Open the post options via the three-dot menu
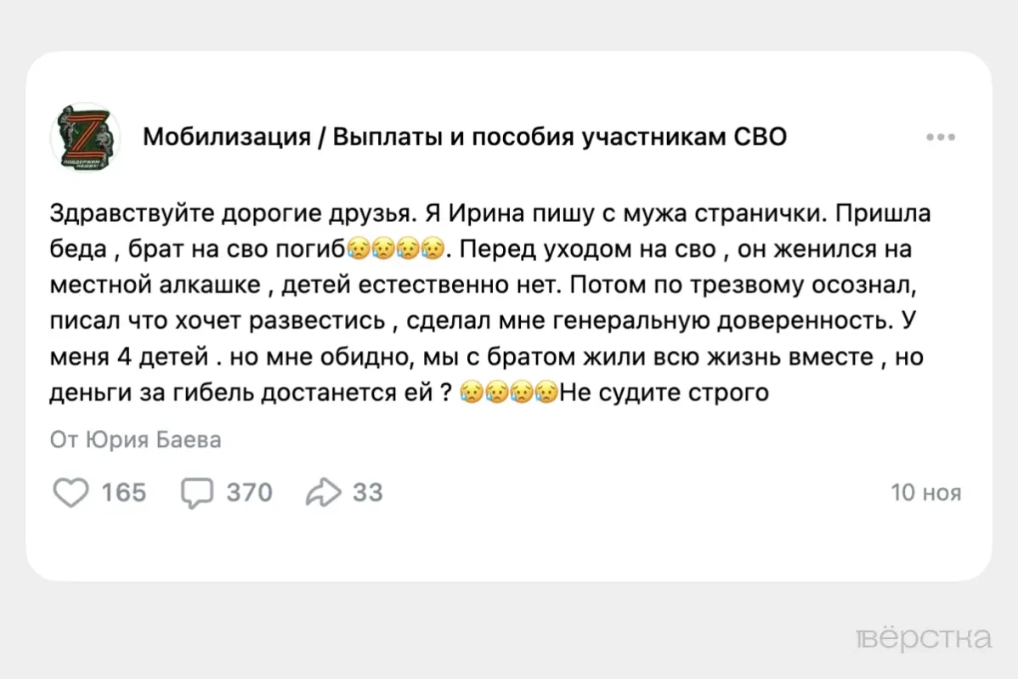The height and width of the screenshot is (679, 1018). point(942,136)
